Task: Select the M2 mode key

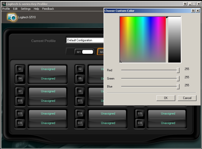Action: tap(101, 52)
